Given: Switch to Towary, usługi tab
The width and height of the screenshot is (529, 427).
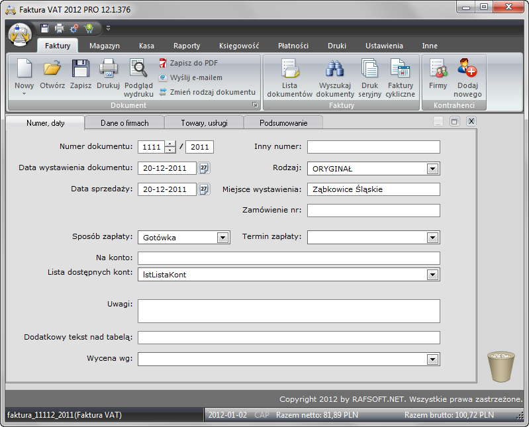Looking at the screenshot, I should point(204,122).
